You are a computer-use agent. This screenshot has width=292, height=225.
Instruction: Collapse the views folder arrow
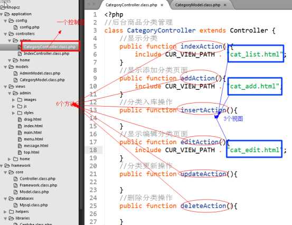(x=6, y=87)
